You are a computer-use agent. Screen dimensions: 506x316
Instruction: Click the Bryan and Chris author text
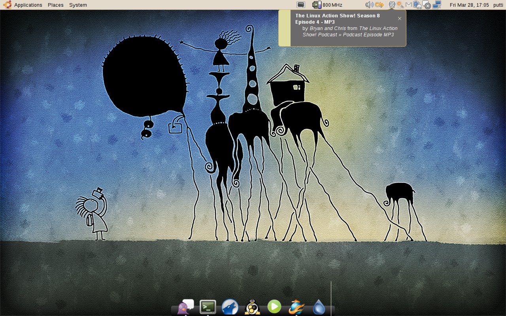328,28
